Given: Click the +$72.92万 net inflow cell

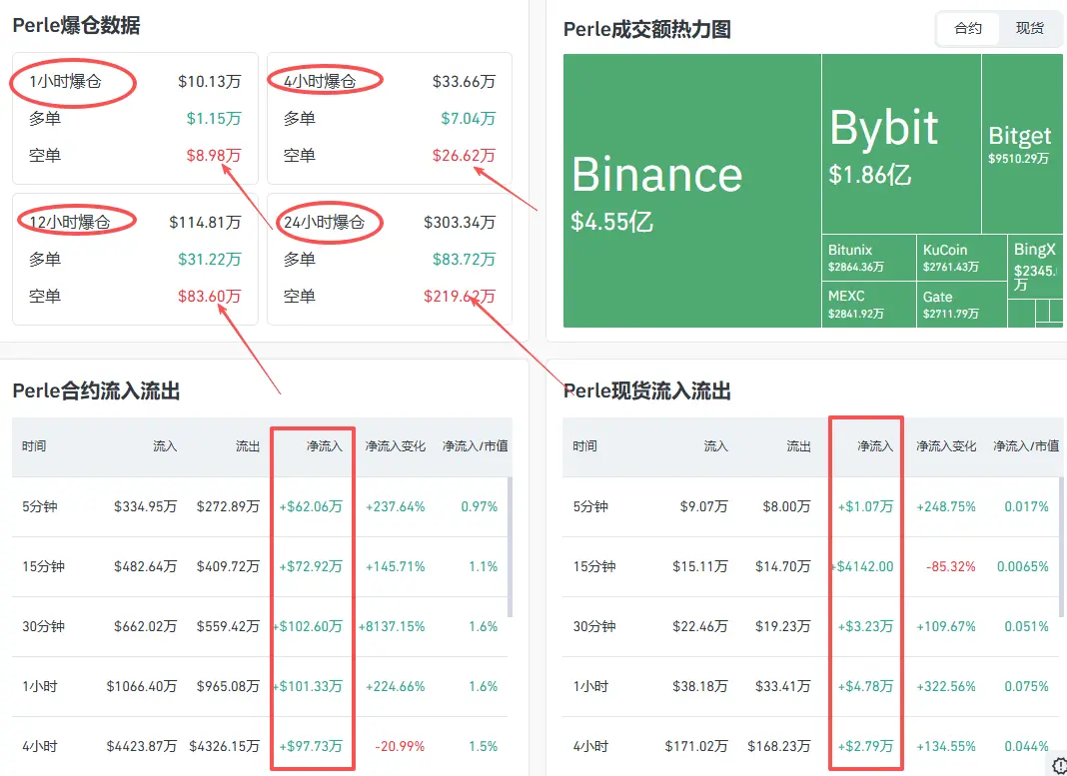Looking at the screenshot, I should coord(311,566).
